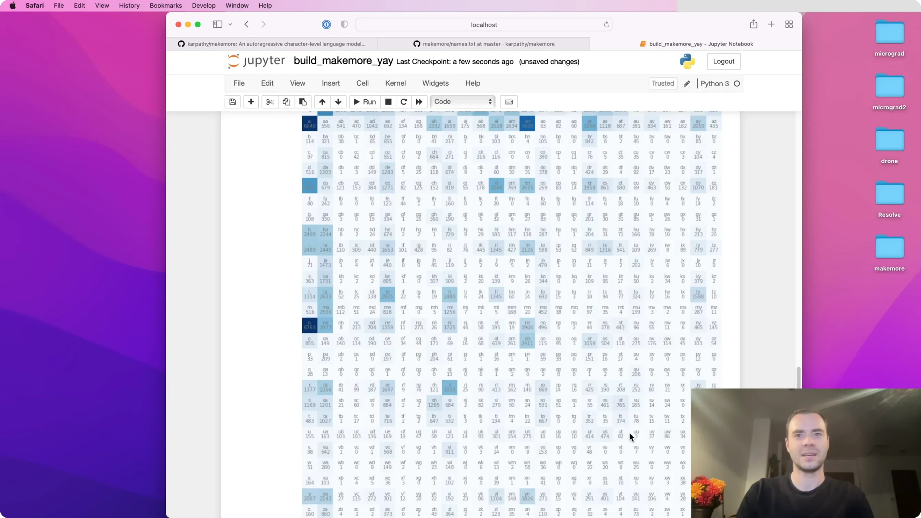
Task: Move selected cell up with arrow icon
Action: click(322, 102)
